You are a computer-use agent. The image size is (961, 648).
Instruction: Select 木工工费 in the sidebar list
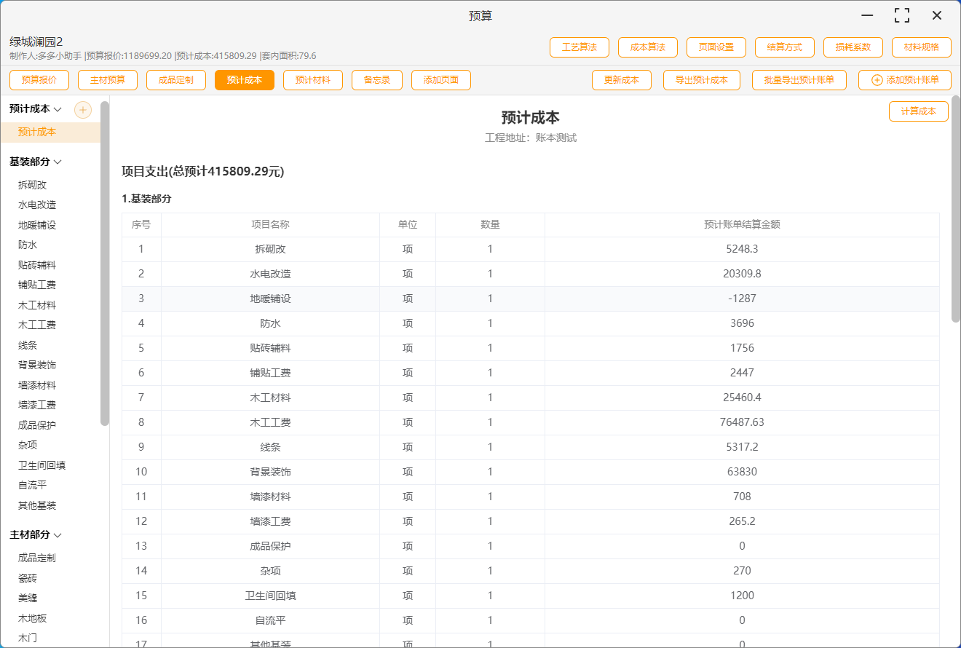(x=37, y=325)
